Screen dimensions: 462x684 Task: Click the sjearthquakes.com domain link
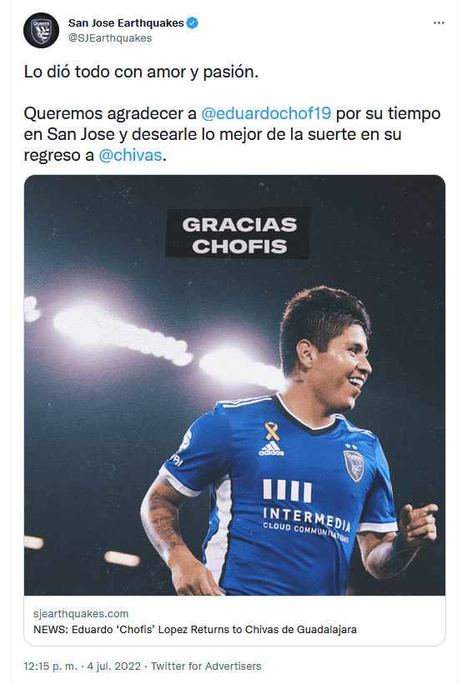coord(81,614)
